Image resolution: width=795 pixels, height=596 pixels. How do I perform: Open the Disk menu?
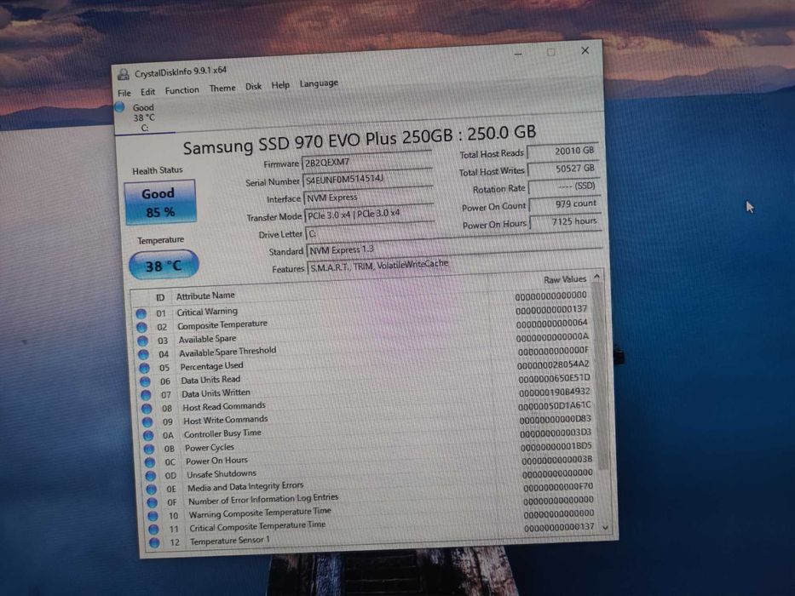(x=254, y=86)
